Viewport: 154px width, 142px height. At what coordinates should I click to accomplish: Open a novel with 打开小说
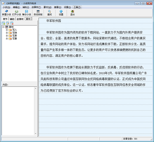[17, 13]
